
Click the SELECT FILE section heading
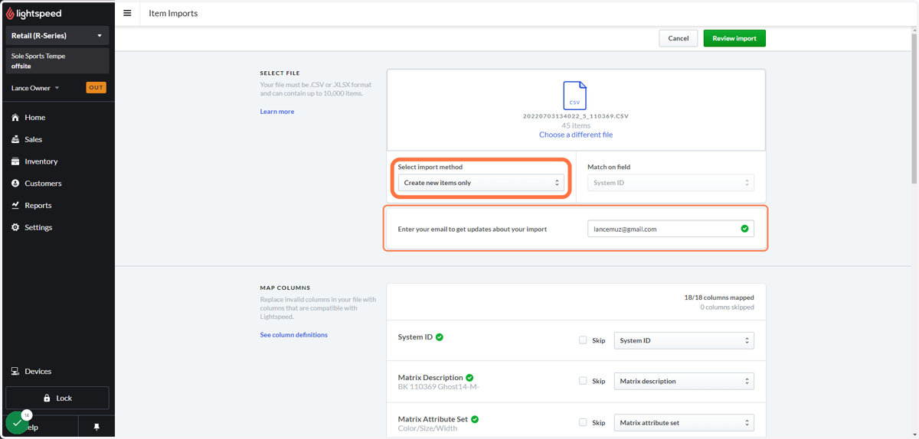280,73
